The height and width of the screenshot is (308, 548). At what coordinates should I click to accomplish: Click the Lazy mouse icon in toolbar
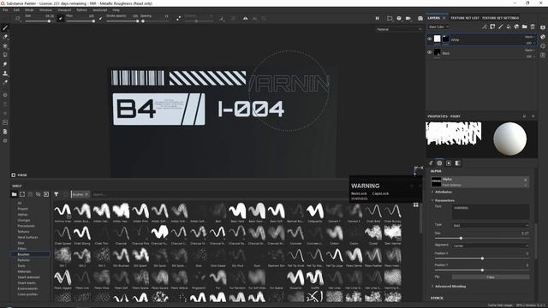[179, 18]
